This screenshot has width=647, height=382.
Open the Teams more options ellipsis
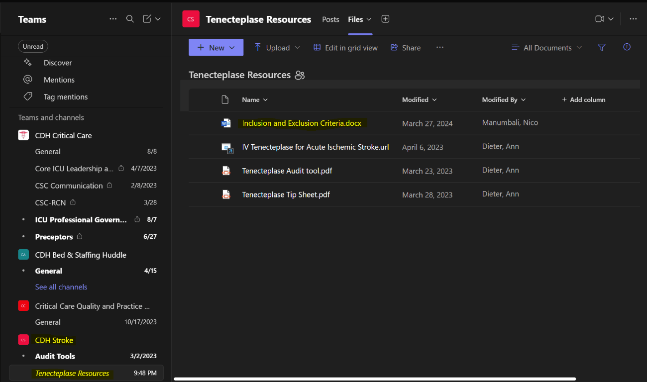113,19
